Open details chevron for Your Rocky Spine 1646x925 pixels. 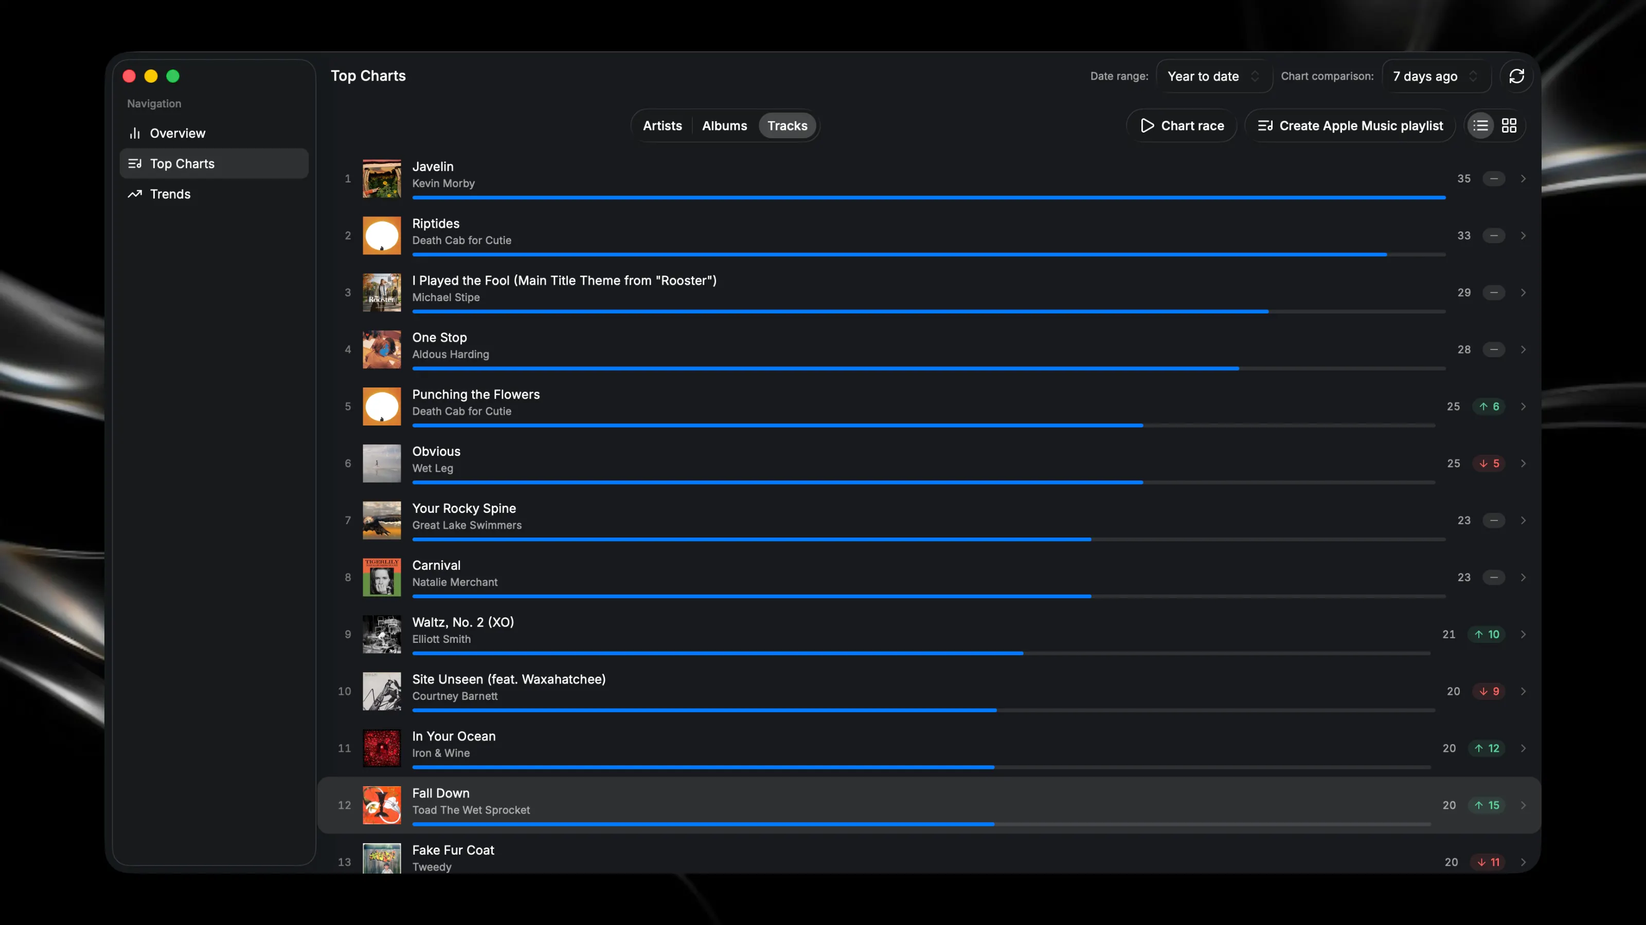(x=1523, y=520)
